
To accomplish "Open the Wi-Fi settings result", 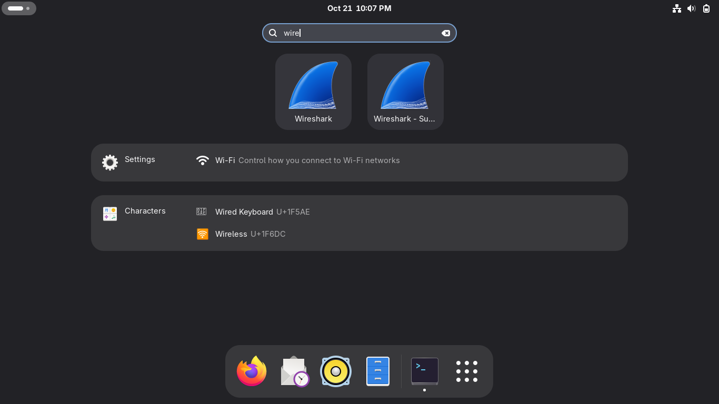I will point(297,160).
